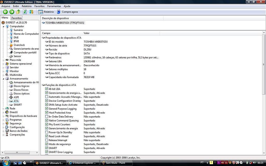266x166 pixels.
Task: Click the Campo column header
Action: click(62, 33)
